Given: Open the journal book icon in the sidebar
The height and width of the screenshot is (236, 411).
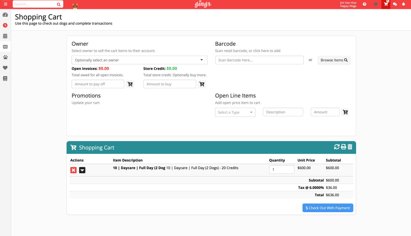Looking at the screenshot, I should pyautogui.click(x=5, y=78).
